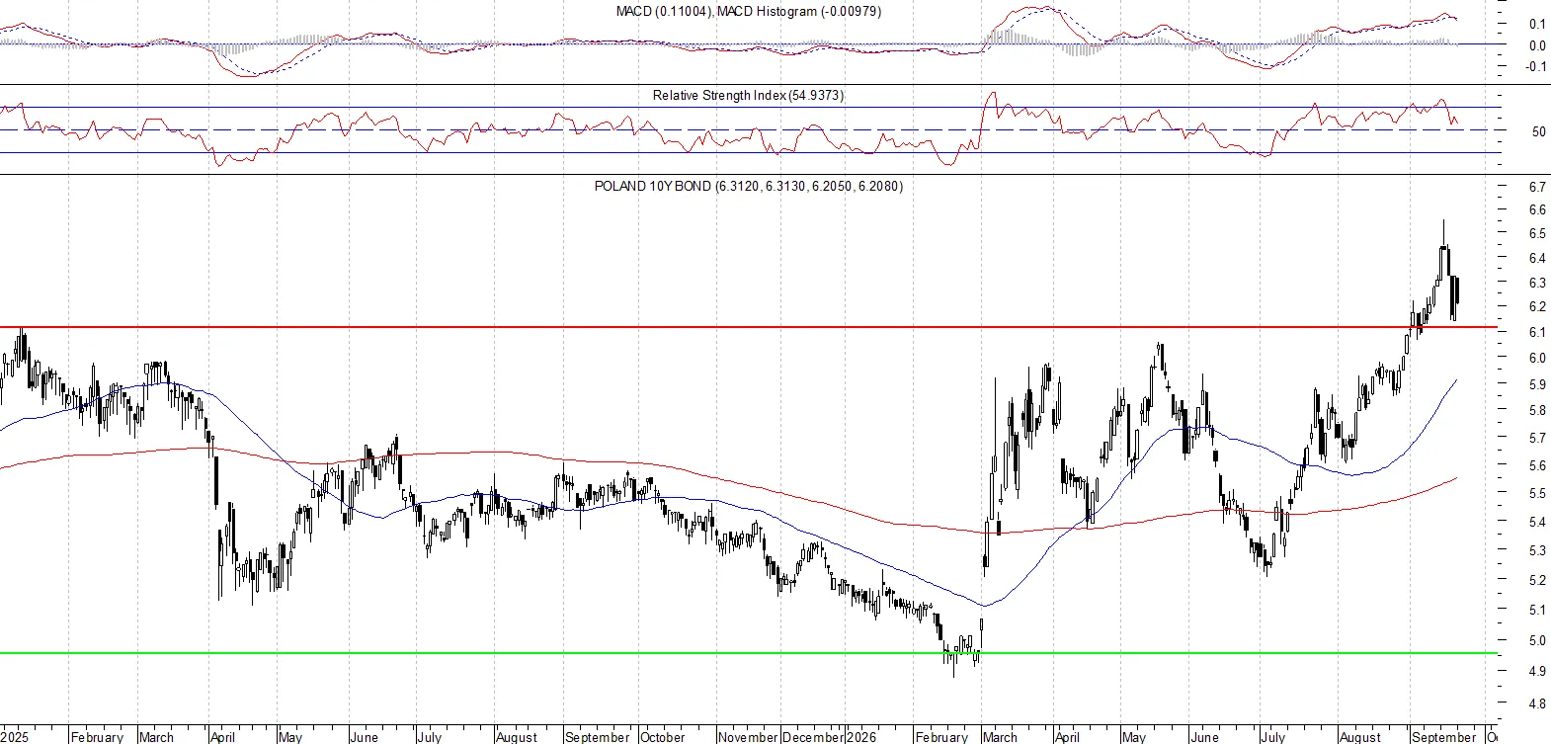Choose the December label on time axis
1551x744 pixels.
pos(814,737)
